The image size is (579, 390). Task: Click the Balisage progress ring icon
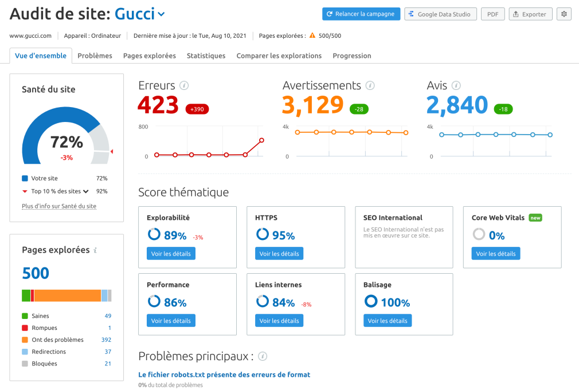(371, 301)
